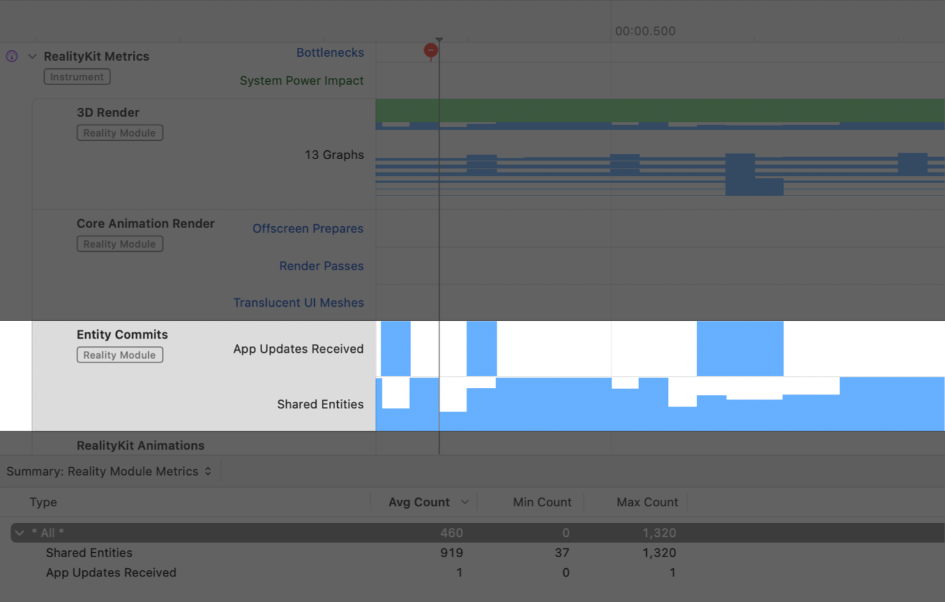This screenshot has height=602, width=945.
Task: Sort by the Avg Count column
Action: click(x=420, y=502)
